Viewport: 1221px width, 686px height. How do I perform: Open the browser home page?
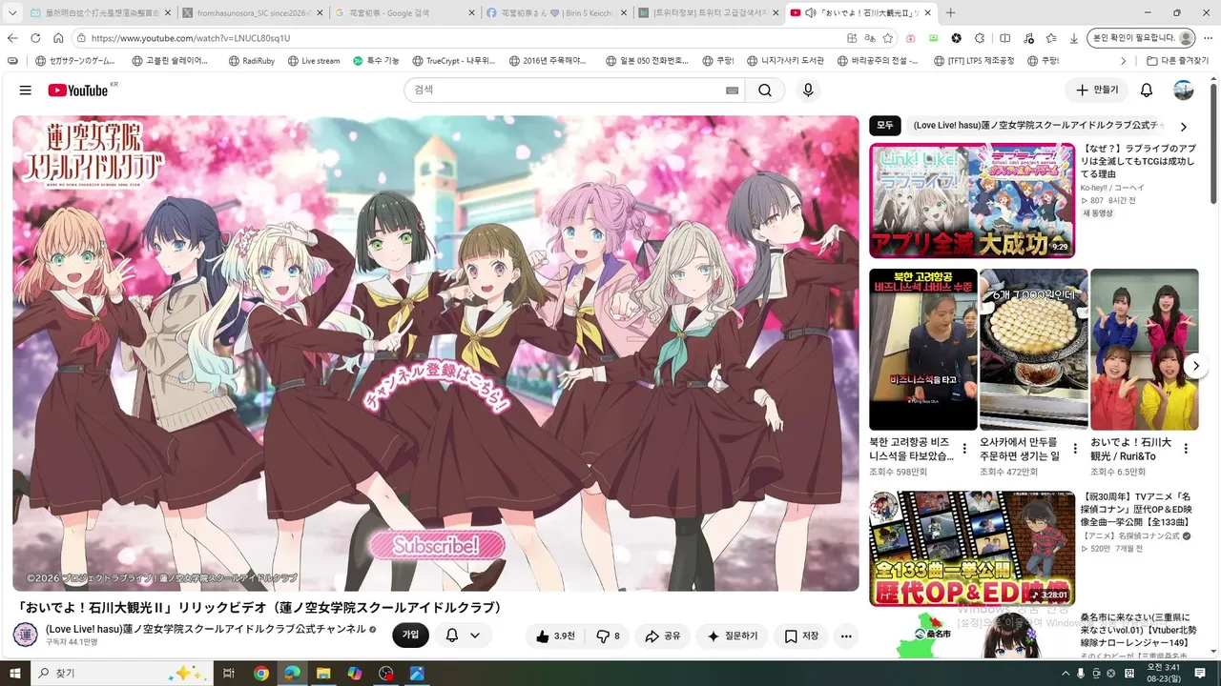pos(58,38)
